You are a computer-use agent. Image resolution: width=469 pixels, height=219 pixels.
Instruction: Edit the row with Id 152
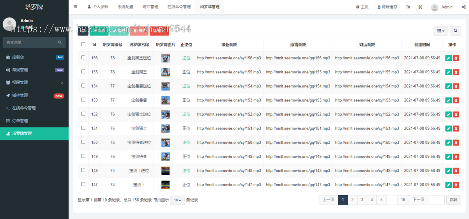pos(448,114)
